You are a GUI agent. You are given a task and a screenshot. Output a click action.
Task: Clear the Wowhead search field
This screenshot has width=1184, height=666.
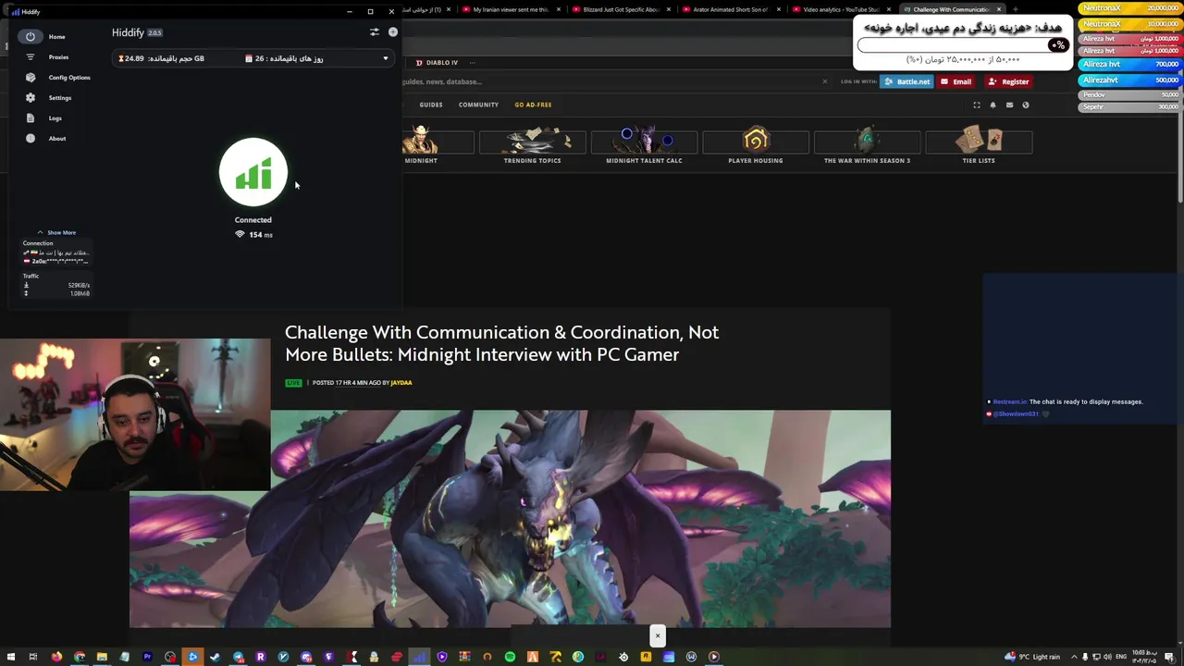[x=825, y=81]
